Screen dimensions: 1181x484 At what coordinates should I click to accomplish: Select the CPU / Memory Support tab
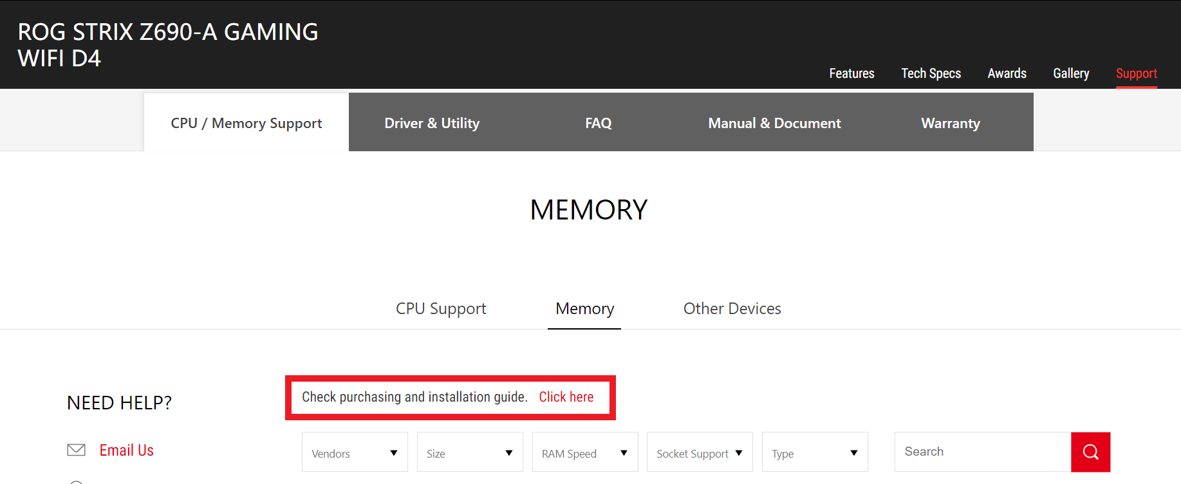pyautogui.click(x=246, y=122)
